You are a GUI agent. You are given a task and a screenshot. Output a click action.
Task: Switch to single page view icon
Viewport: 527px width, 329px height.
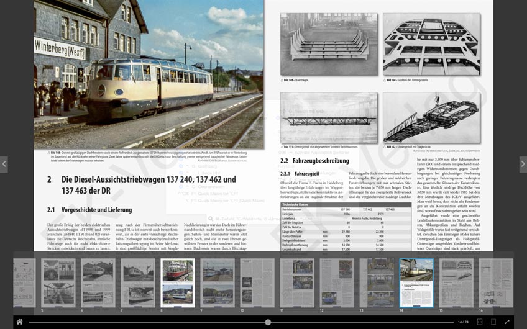(493, 322)
